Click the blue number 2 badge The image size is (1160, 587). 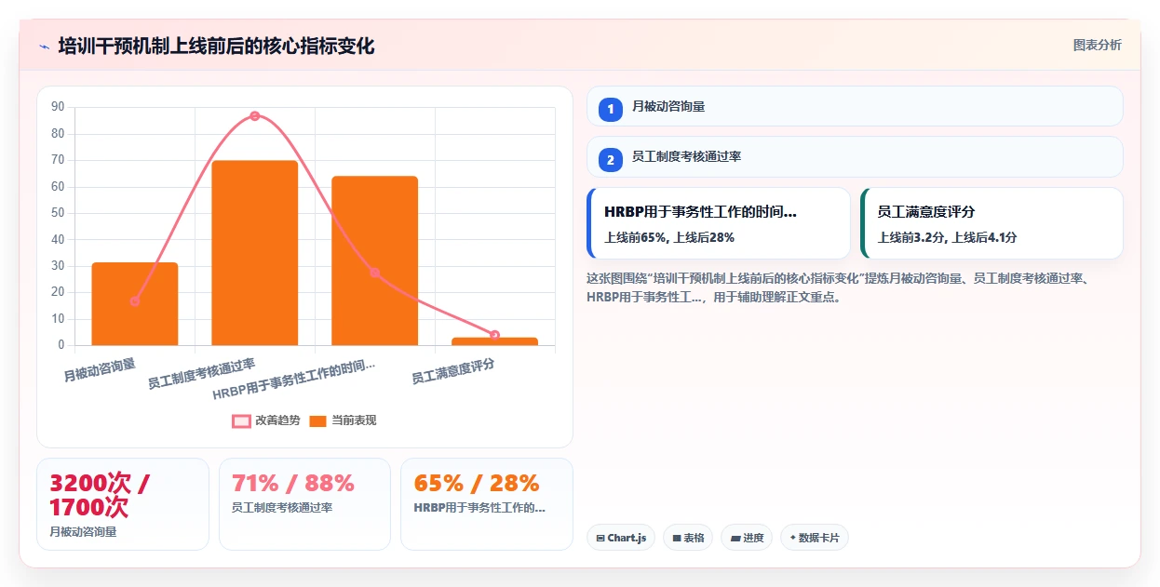pos(611,160)
